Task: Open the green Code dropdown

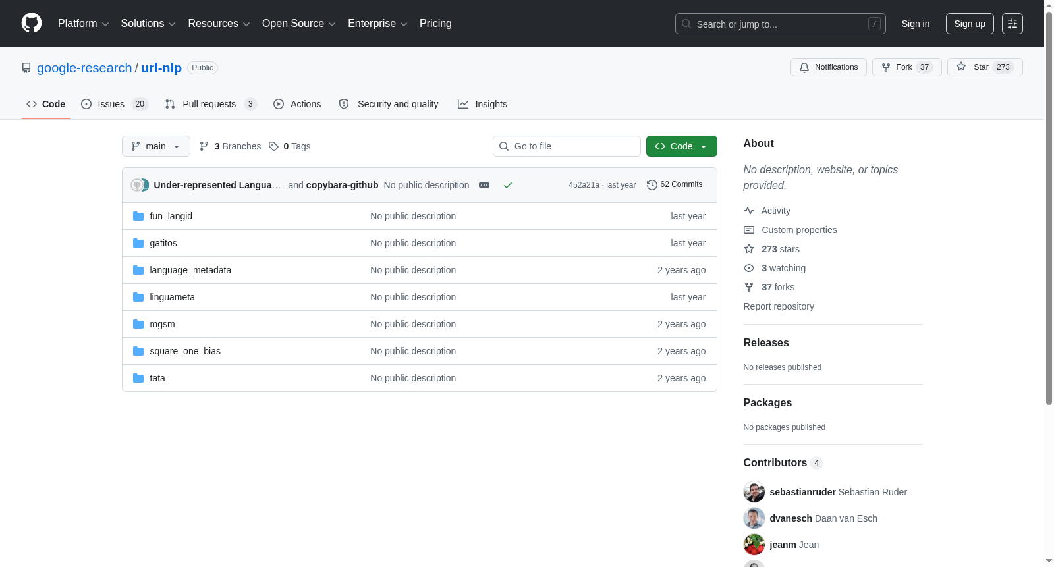Action: pyautogui.click(x=682, y=146)
